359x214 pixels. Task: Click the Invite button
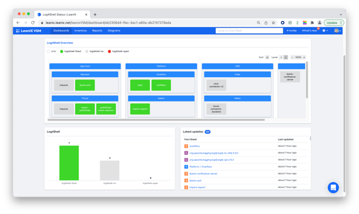coord(291,31)
